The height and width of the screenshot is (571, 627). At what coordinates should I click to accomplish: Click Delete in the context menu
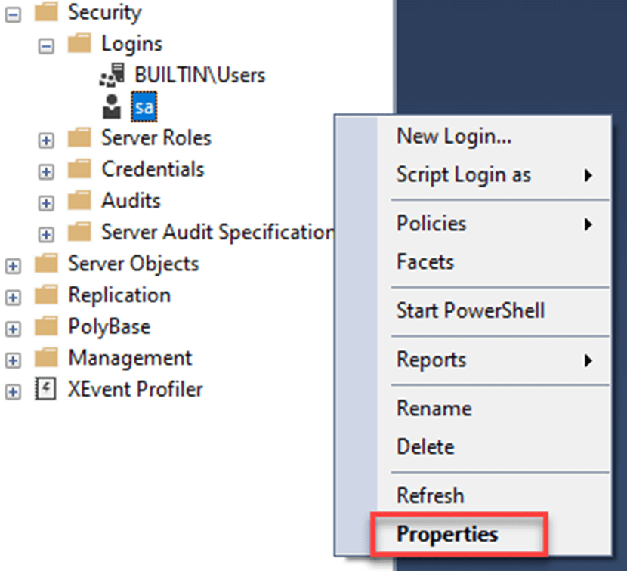pos(425,446)
